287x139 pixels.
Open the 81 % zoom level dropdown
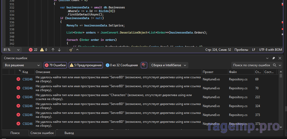pyautogui.click(x=12, y=50)
